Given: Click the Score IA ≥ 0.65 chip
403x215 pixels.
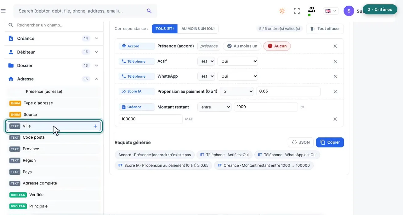Looking at the screenshot, I should pos(163,165).
